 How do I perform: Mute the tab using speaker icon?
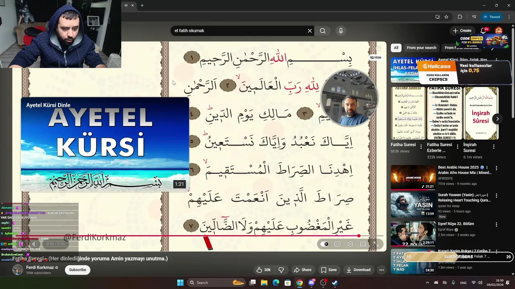[x=126, y=5]
